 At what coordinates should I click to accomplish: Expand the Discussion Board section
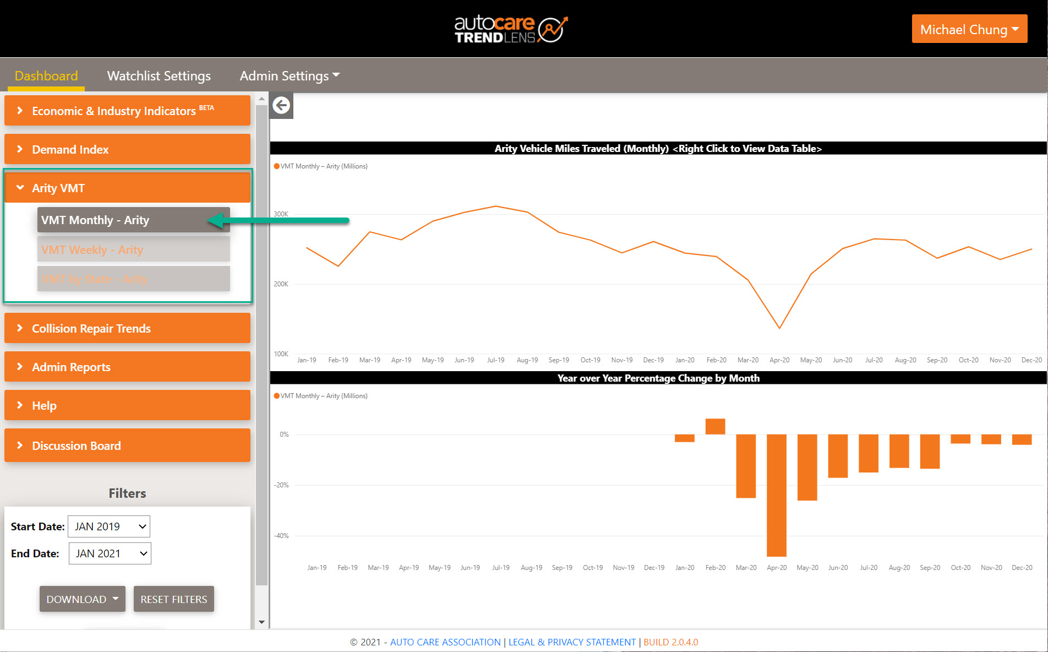tap(127, 445)
